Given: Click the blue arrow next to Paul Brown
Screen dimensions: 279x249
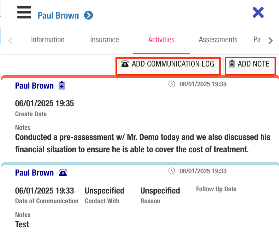Looking at the screenshot, I should click(x=88, y=15).
